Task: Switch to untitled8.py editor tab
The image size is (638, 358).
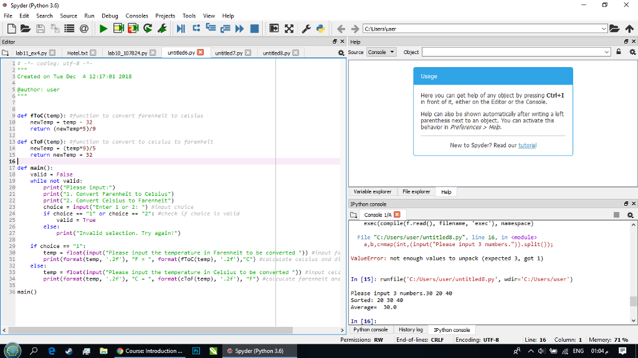Action: click(x=276, y=53)
